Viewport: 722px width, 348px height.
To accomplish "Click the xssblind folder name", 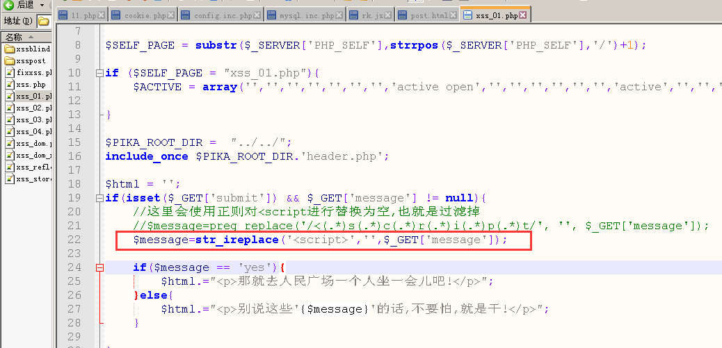I will (x=33, y=49).
